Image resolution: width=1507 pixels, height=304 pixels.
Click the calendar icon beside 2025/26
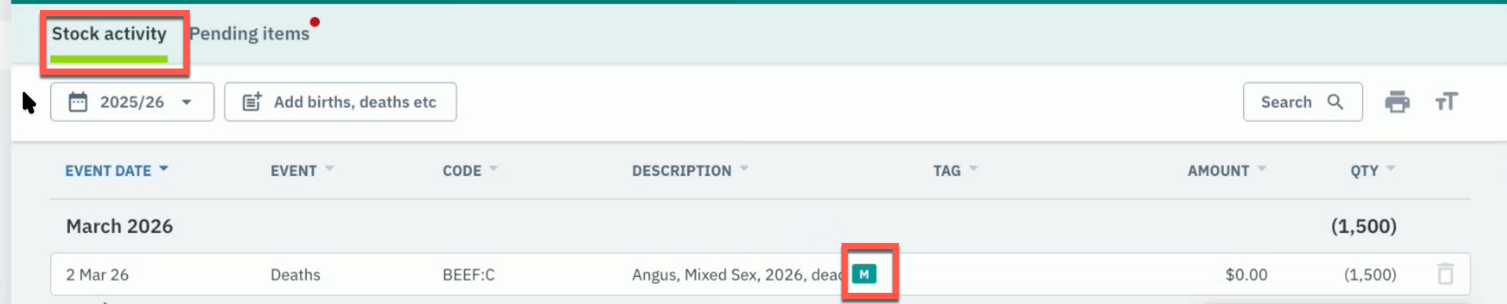(78, 102)
